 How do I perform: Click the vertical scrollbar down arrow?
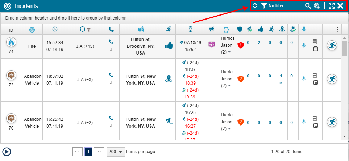(x=344, y=136)
